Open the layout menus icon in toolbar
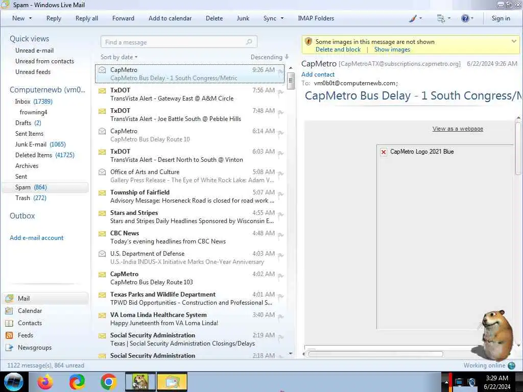The height and width of the screenshot is (392, 523). tap(441, 18)
